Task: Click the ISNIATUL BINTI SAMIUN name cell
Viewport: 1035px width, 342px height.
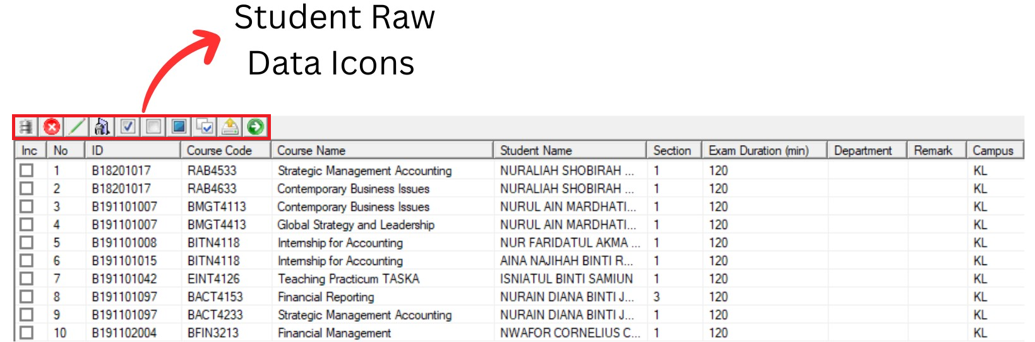Action: click(566, 279)
